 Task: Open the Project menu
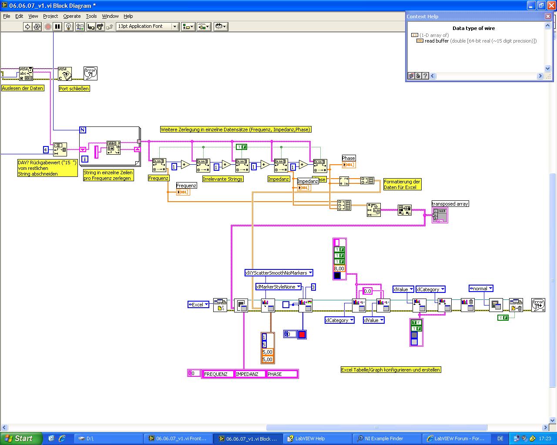[x=50, y=16]
